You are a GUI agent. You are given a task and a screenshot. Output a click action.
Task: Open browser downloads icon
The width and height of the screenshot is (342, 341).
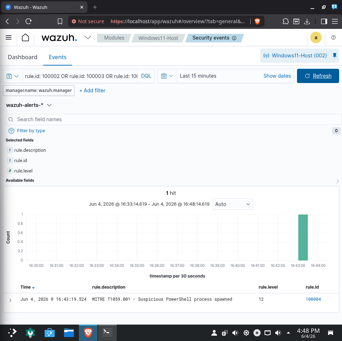pyautogui.click(x=307, y=21)
